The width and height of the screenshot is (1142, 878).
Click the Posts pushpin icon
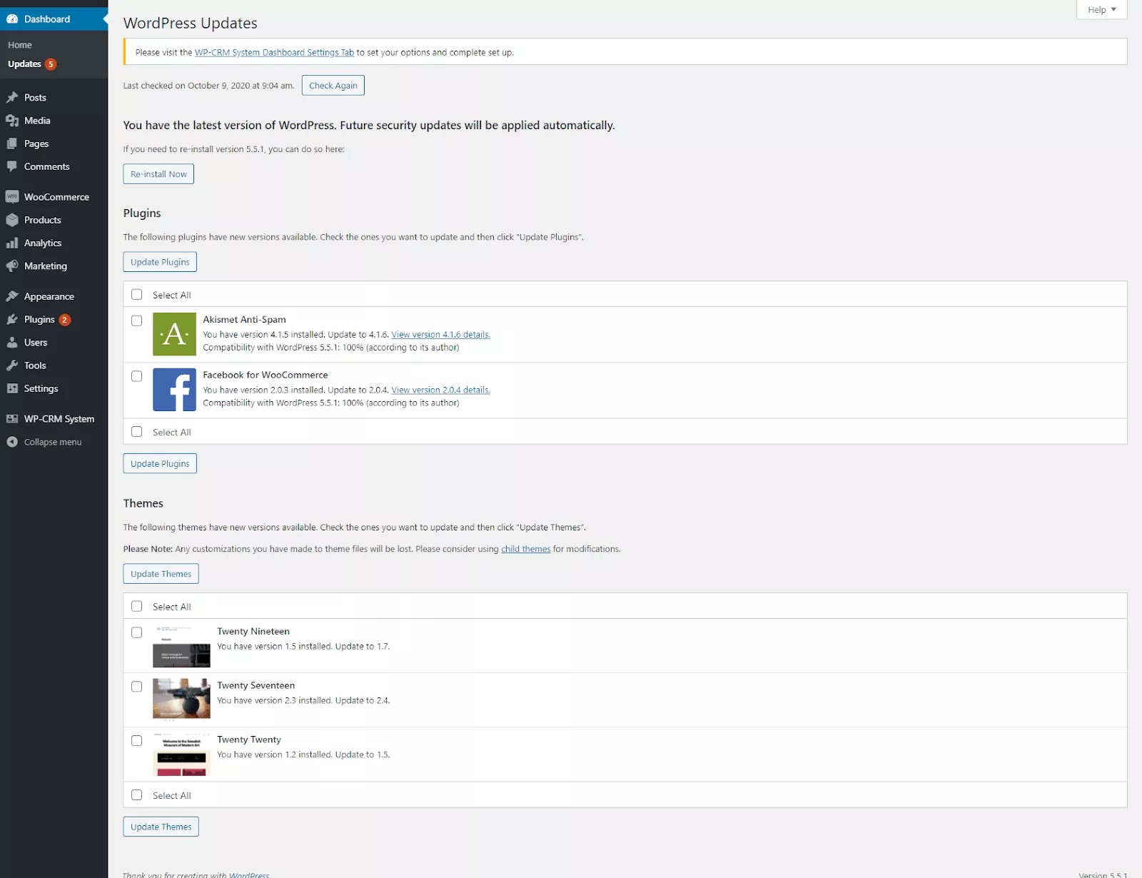[12, 97]
